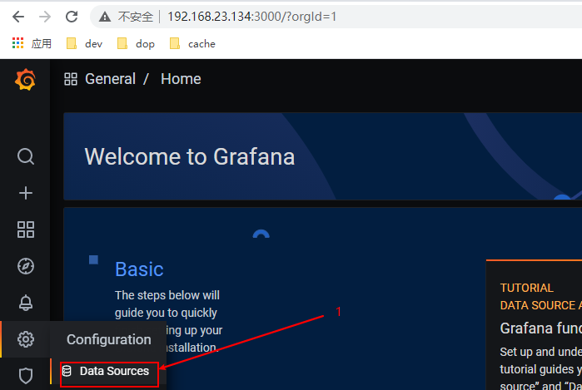Click the Configuration menu header

click(109, 339)
